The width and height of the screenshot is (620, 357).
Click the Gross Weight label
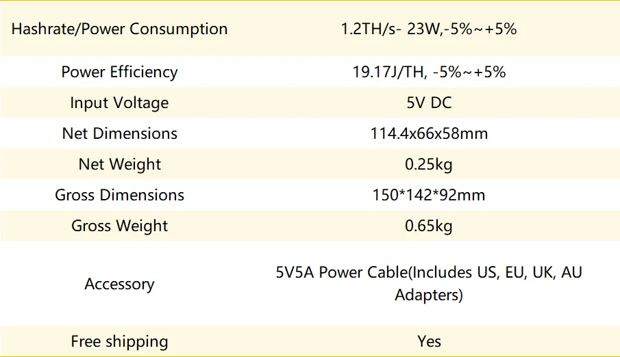point(119,226)
